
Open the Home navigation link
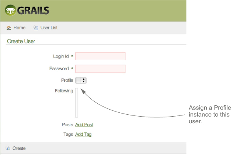point(19,28)
